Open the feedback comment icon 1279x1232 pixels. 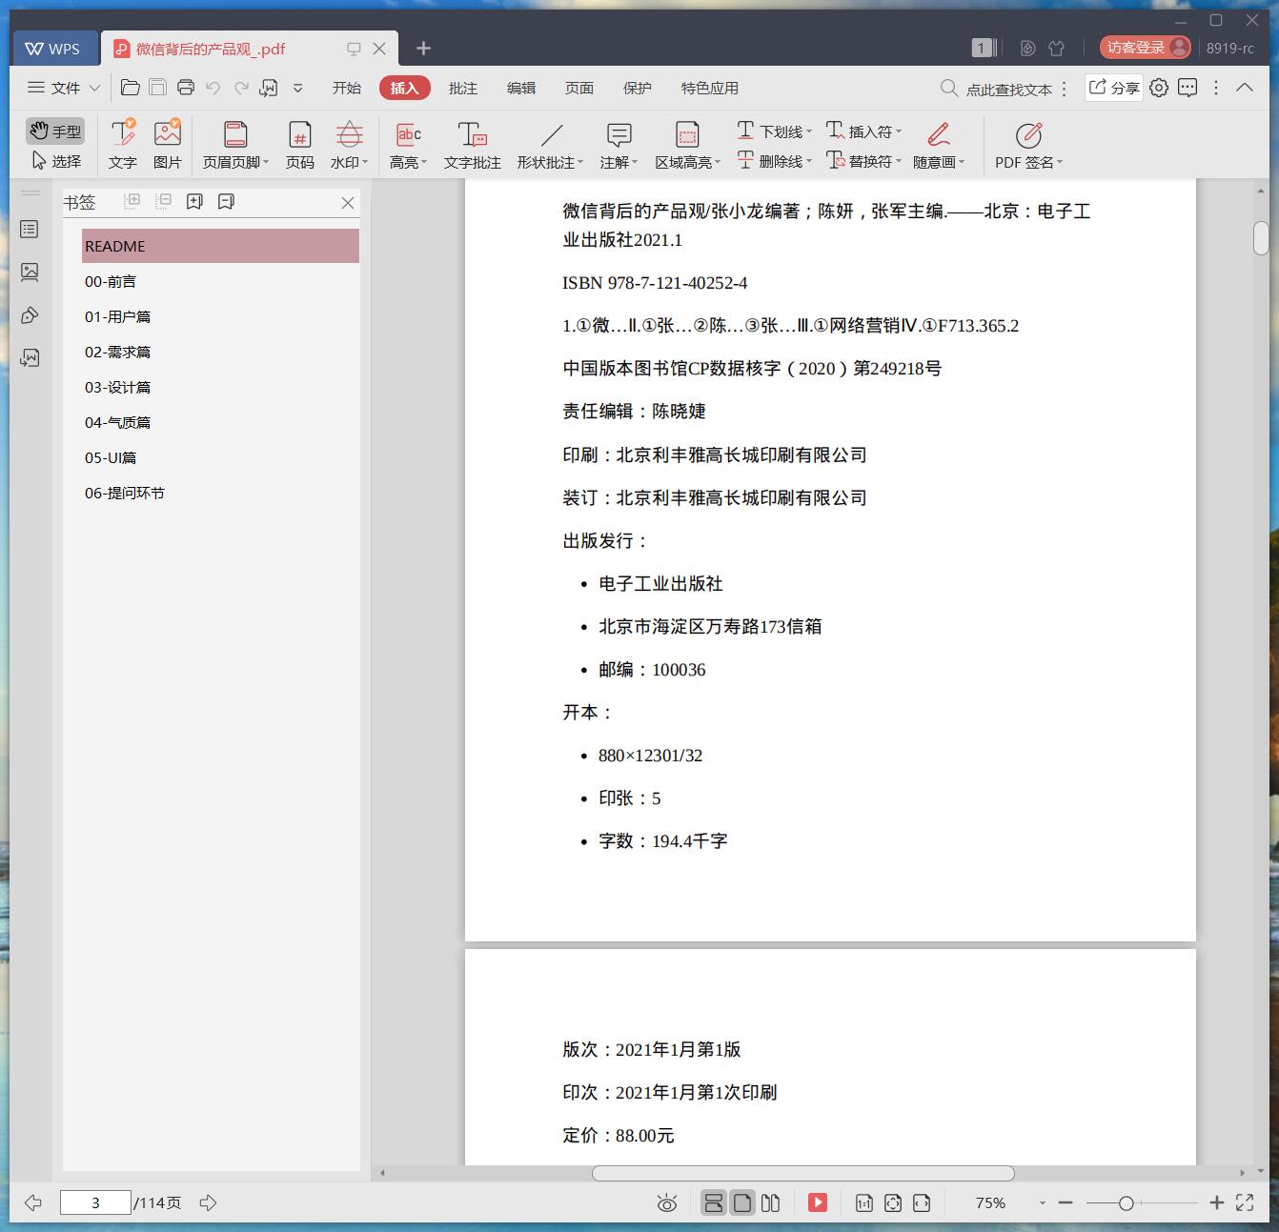pyautogui.click(x=1188, y=88)
